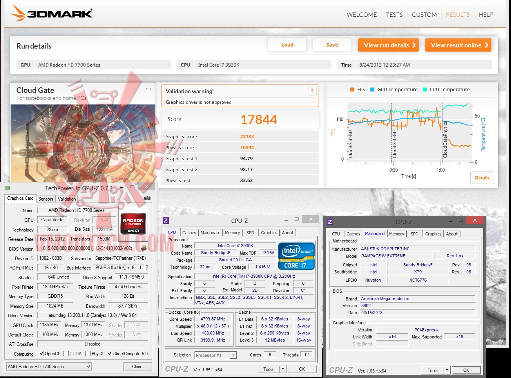Open the TESTS section of 3DMark
511x378 pixels.
pyautogui.click(x=394, y=14)
